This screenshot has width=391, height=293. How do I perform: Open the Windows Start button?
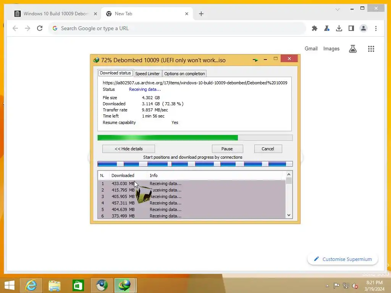click(10, 285)
